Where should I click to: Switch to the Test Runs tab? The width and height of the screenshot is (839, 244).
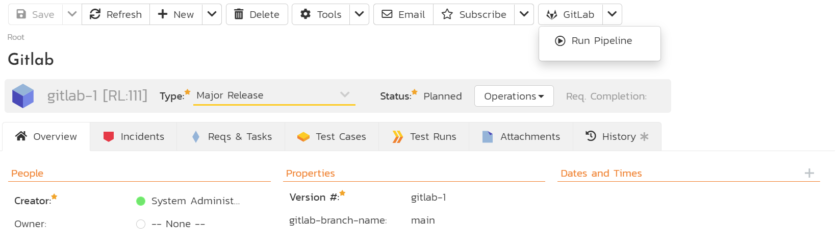424,136
